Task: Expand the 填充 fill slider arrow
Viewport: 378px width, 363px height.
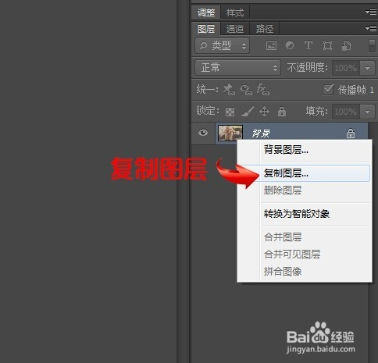Action: coord(368,112)
